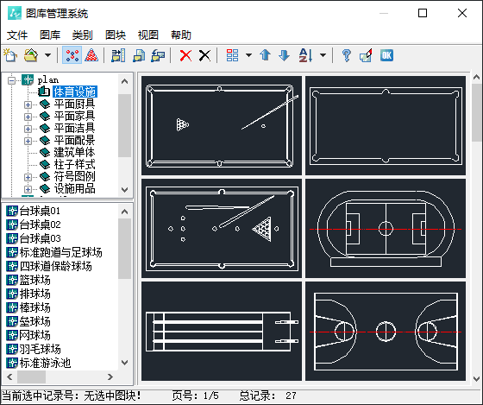Image resolution: width=483 pixels, height=405 pixels.
Task: Click the open library folder icon
Action: (x=31, y=55)
